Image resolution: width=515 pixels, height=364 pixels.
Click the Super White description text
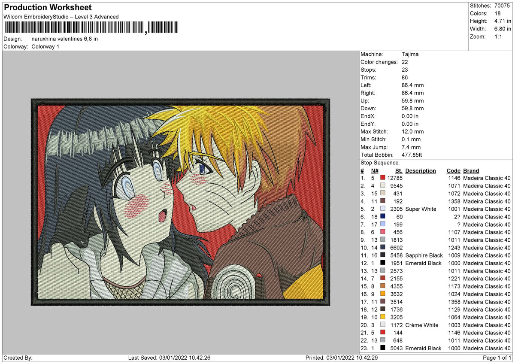click(x=421, y=209)
